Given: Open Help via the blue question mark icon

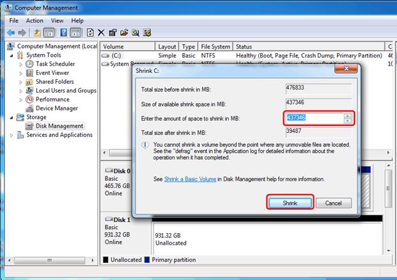Looking at the screenshot, I should 63,33.
